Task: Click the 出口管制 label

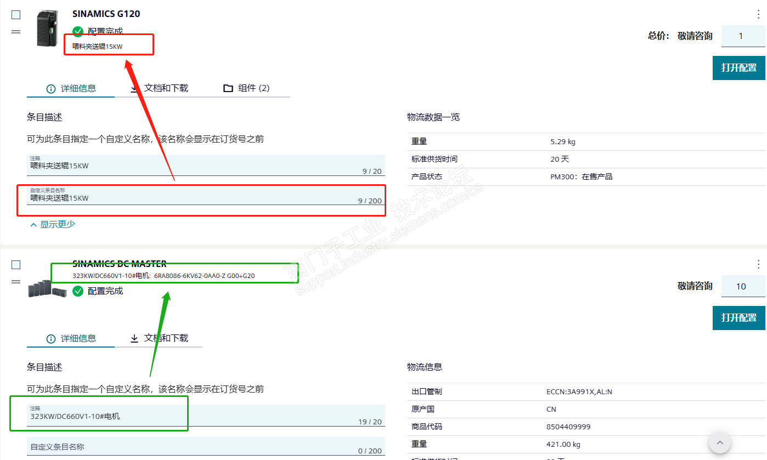Action: (427, 391)
